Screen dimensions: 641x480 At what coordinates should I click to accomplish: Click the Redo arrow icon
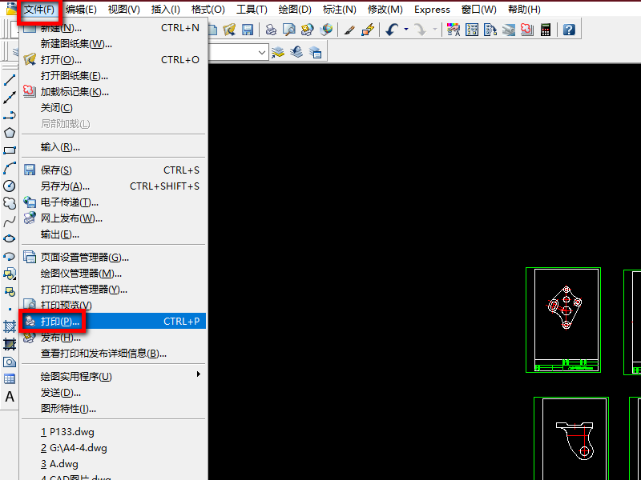[420, 30]
